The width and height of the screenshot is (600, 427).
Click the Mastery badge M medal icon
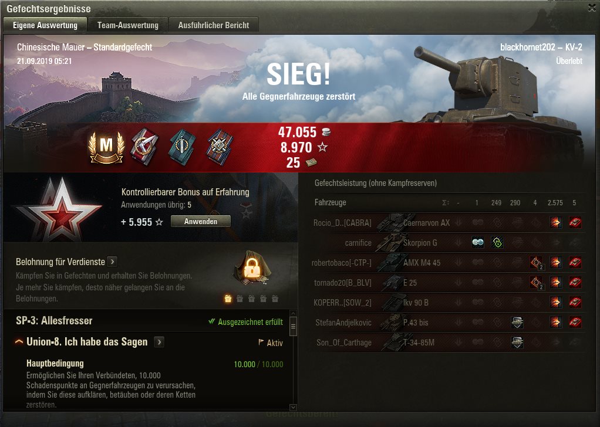click(x=106, y=148)
